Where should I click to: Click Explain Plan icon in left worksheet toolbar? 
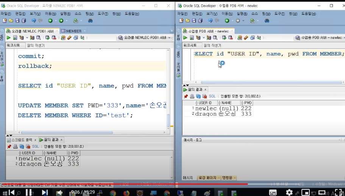pos(22,38)
